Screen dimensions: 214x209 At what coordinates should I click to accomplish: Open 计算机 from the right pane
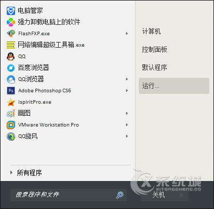[151, 31]
